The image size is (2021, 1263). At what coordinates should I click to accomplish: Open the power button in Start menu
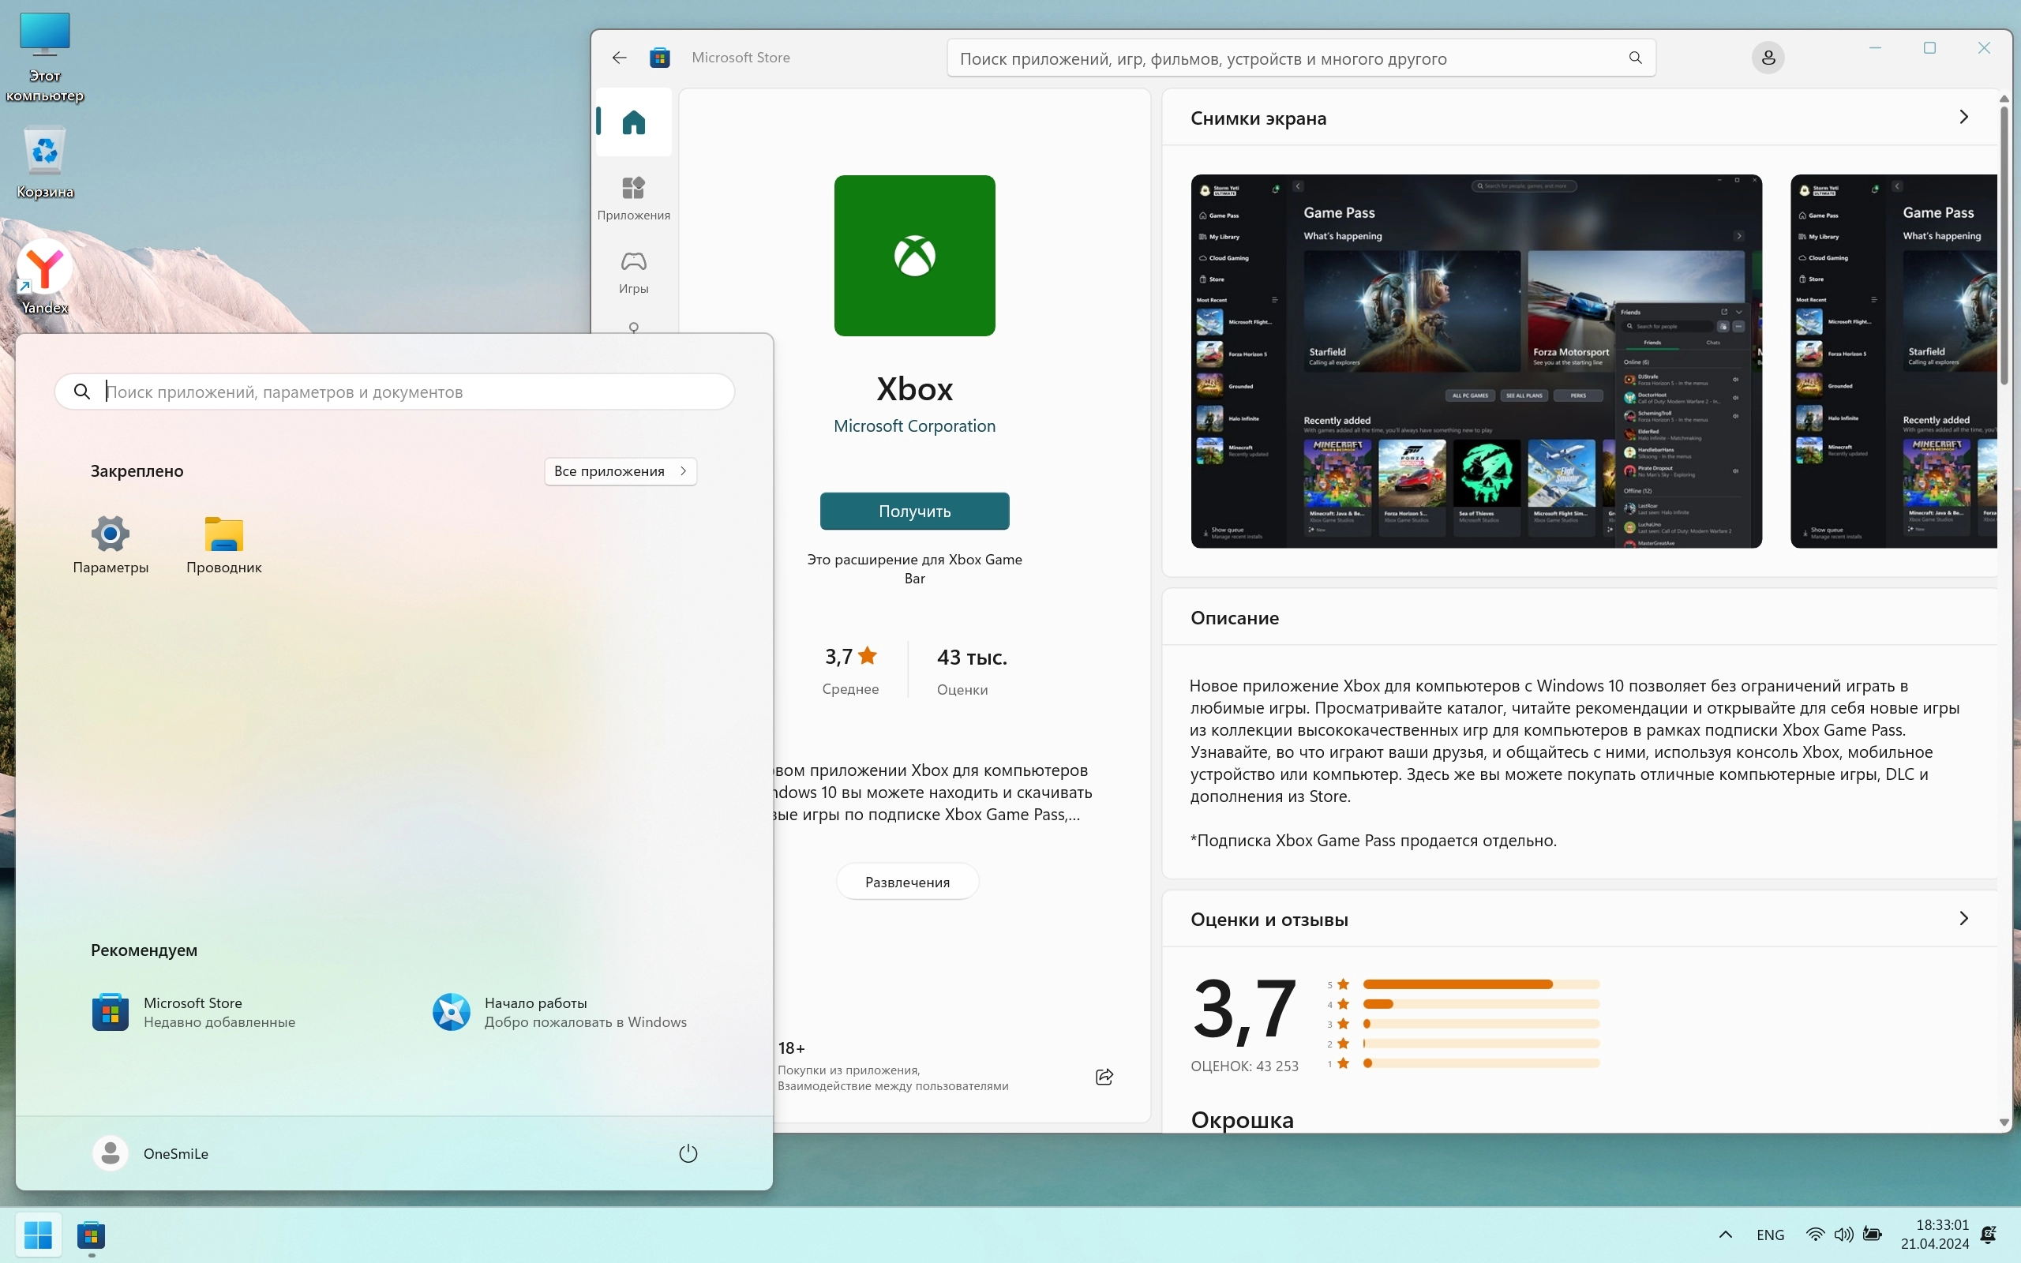[x=688, y=1153]
